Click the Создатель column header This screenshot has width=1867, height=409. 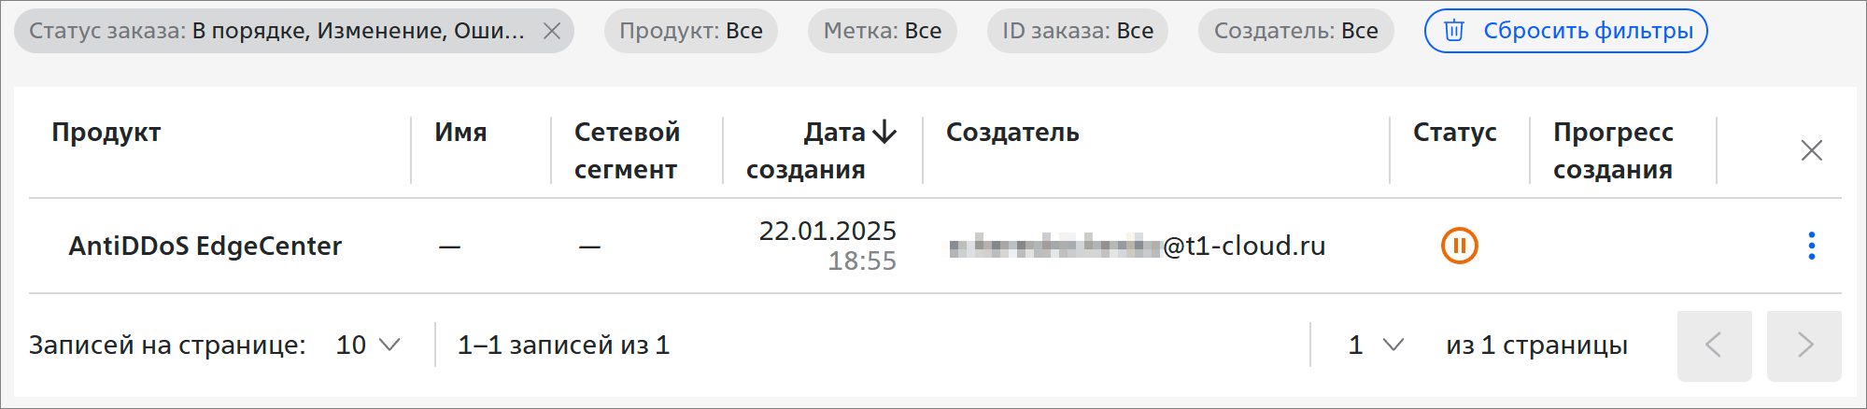pos(1012,133)
